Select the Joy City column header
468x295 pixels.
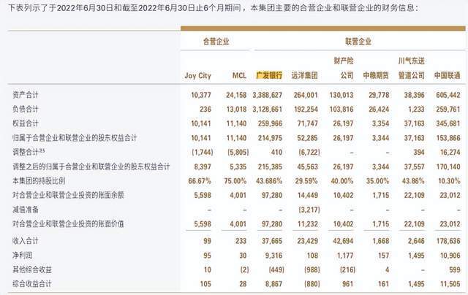pyautogui.click(x=197, y=75)
